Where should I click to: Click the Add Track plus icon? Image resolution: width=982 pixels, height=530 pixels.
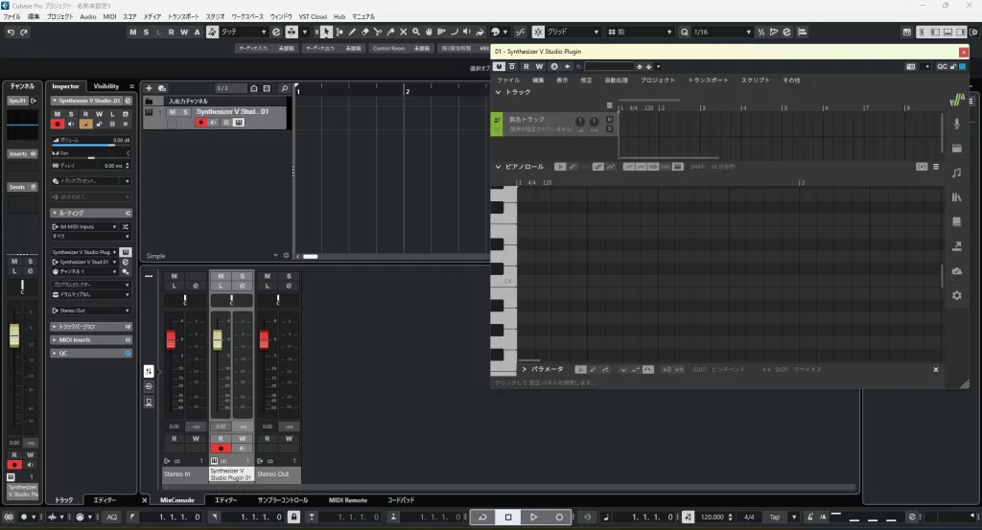coord(149,88)
